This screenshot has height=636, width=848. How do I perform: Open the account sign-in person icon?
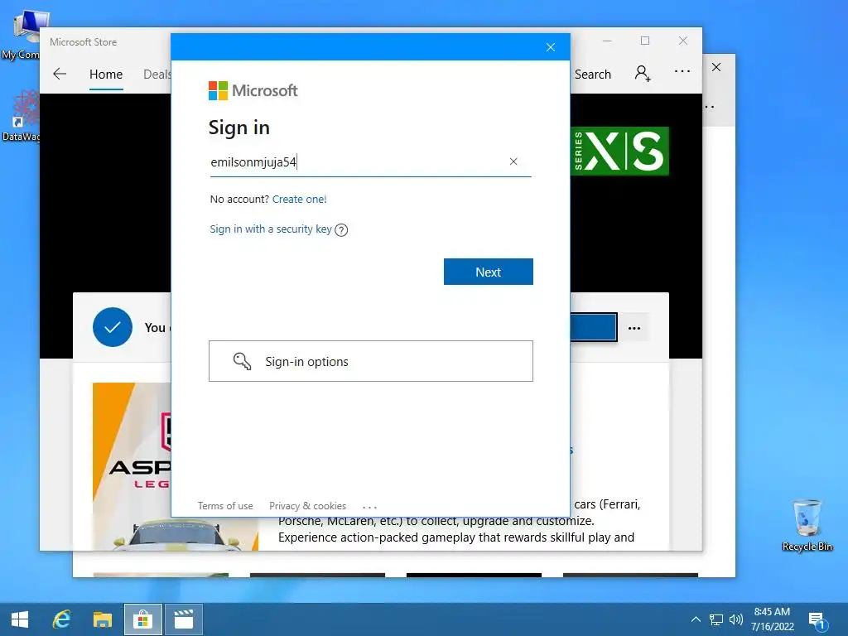tap(643, 74)
